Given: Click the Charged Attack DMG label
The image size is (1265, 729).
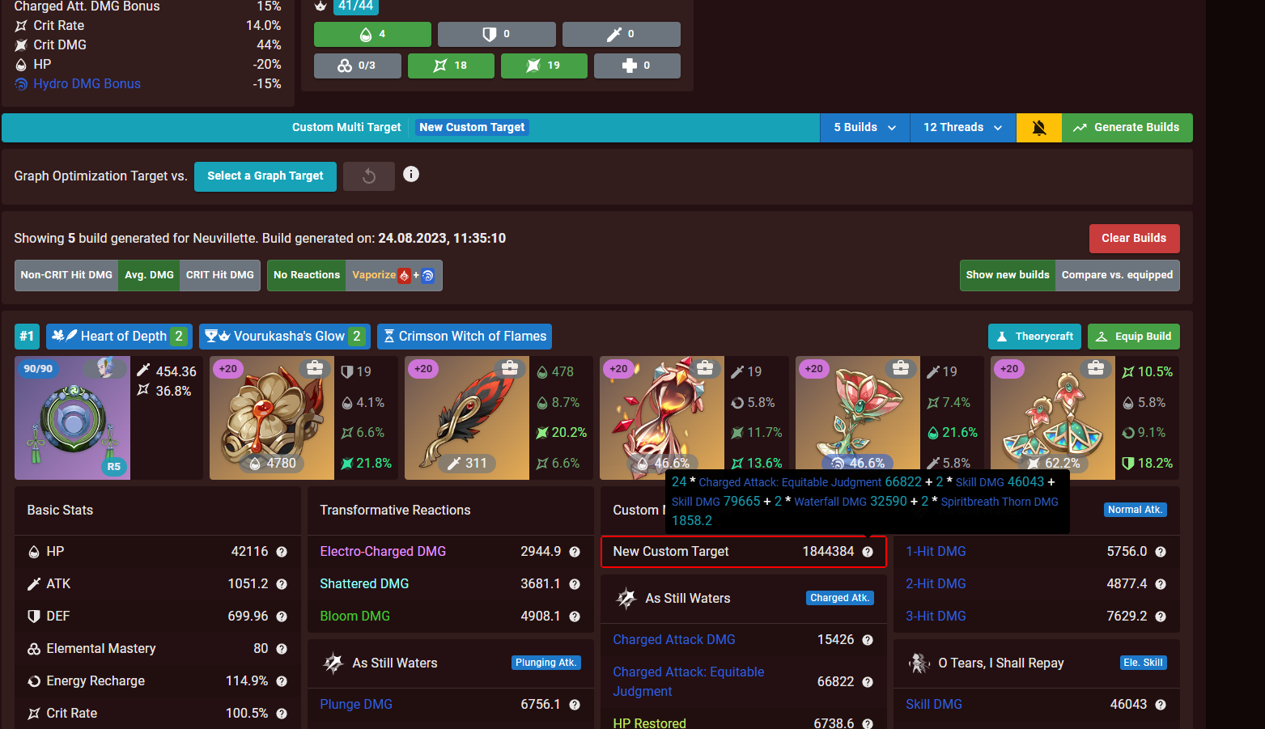Looking at the screenshot, I should [674, 640].
